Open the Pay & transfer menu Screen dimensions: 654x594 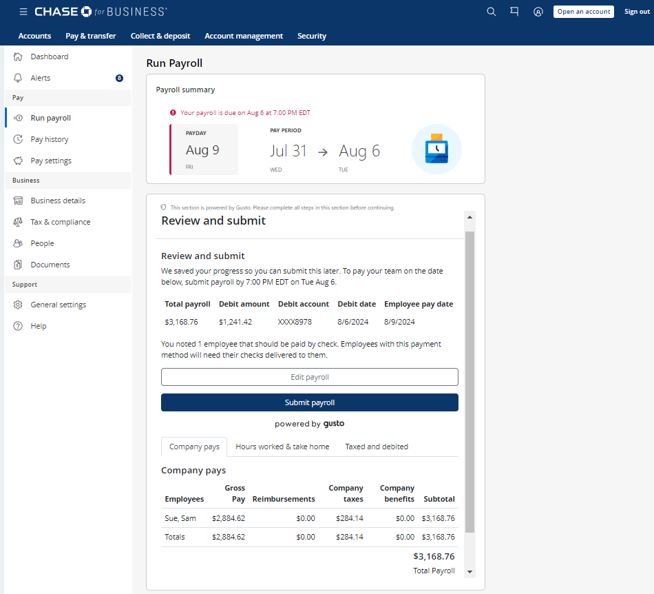[x=91, y=36]
